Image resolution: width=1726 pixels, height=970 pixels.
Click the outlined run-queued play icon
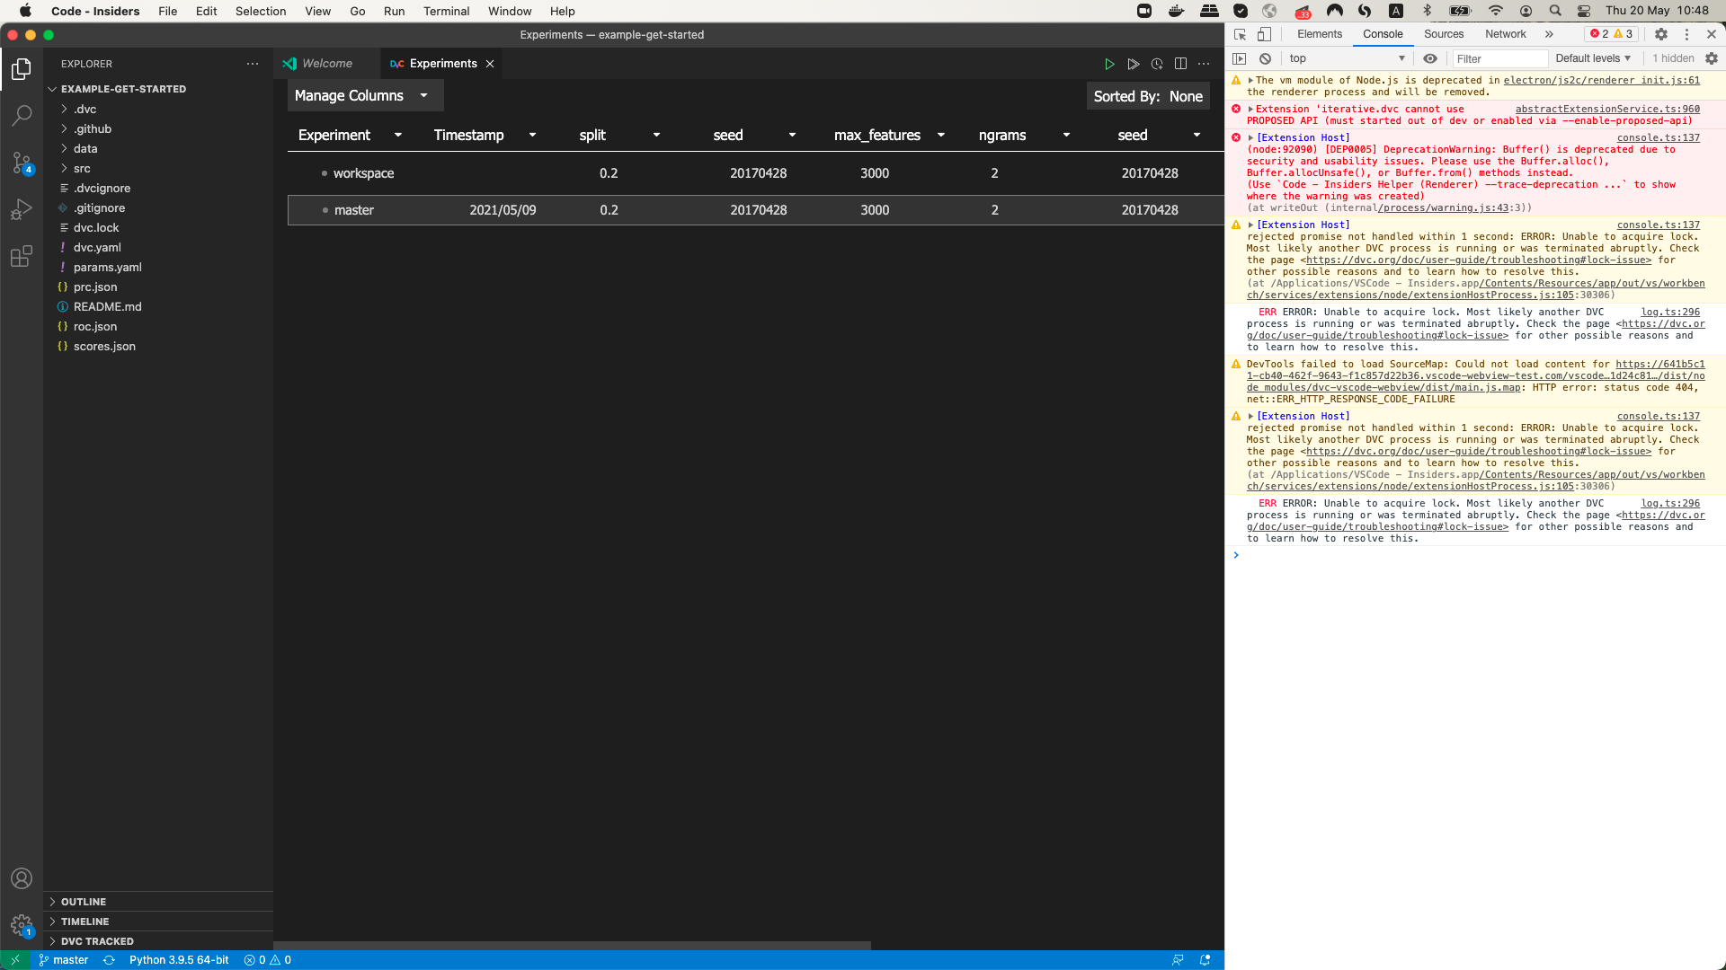tap(1133, 64)
